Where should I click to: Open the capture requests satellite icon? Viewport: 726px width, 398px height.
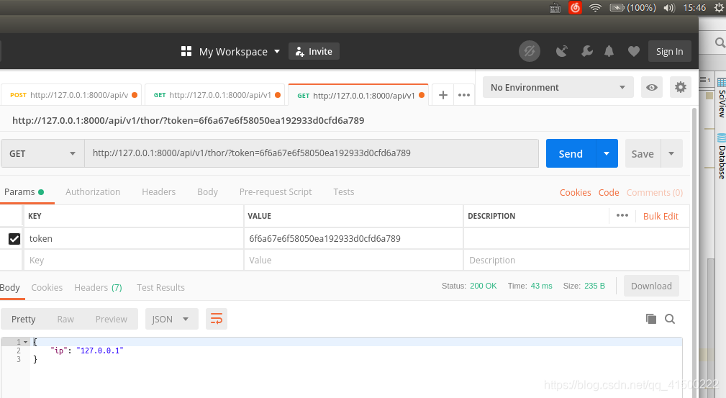[x=562, y=51]
